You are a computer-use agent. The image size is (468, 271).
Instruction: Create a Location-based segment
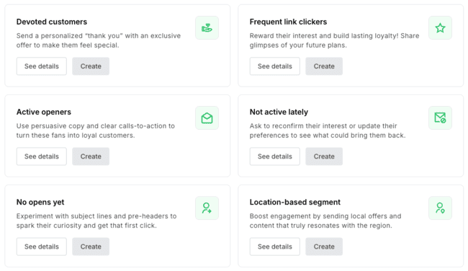click(x=324, y=246)
